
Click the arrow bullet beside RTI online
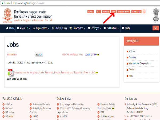coord(3,113)
